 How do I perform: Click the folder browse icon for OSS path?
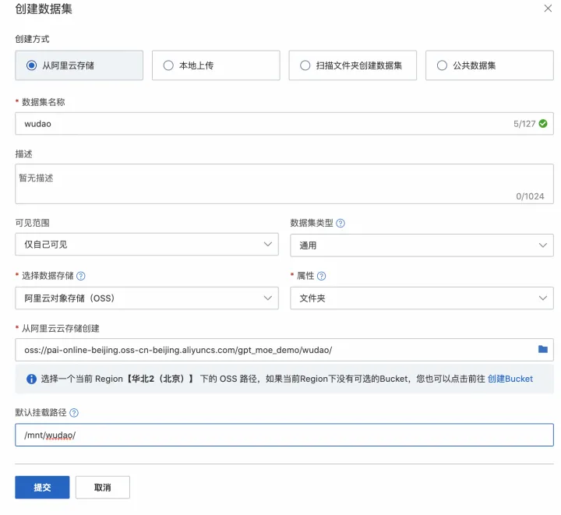543,349
